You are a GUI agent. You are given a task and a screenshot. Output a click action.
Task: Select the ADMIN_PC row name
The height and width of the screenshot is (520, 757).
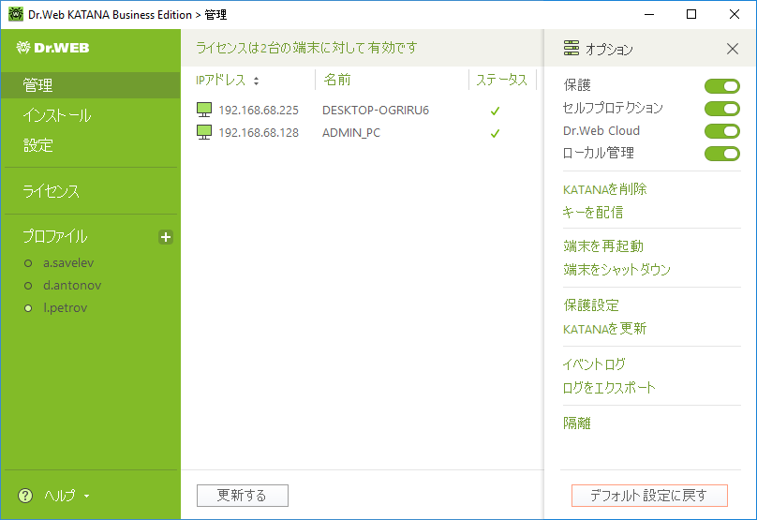(351, 133)
